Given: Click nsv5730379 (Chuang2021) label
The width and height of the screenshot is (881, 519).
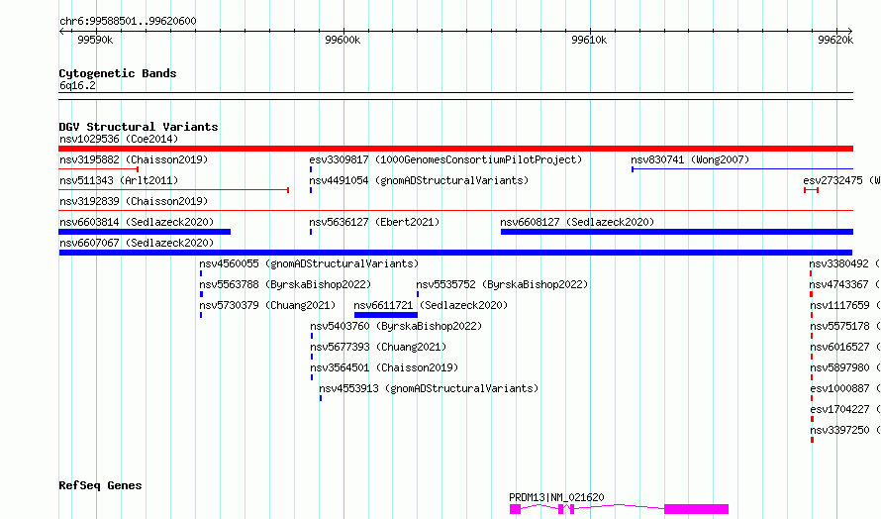Looking at the screenshot, I should tap(267, 305).
